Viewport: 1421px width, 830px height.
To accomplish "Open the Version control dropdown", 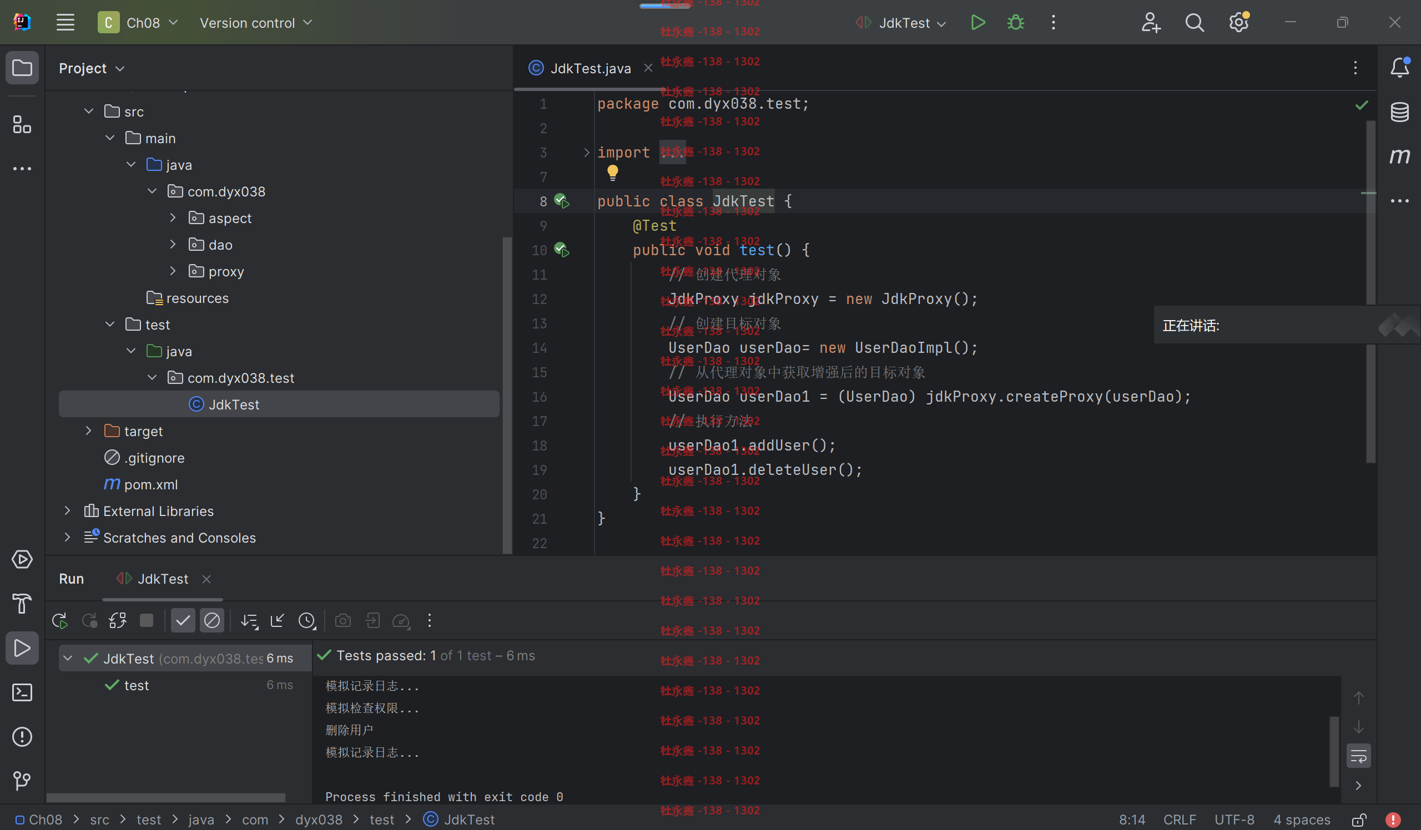I will click(255, 23).
